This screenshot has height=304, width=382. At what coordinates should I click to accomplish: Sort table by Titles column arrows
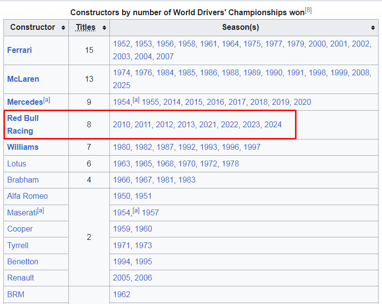pyautogui.click(x=104, y=28)
